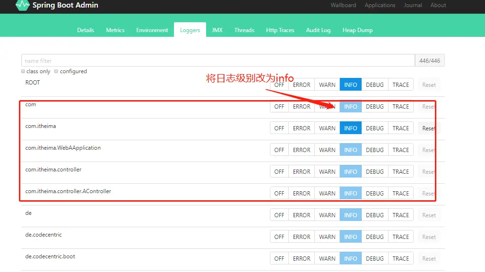The image size is (485, 272).
Task: Switch to the Metrics tab
Action: (x=115, y=30)
